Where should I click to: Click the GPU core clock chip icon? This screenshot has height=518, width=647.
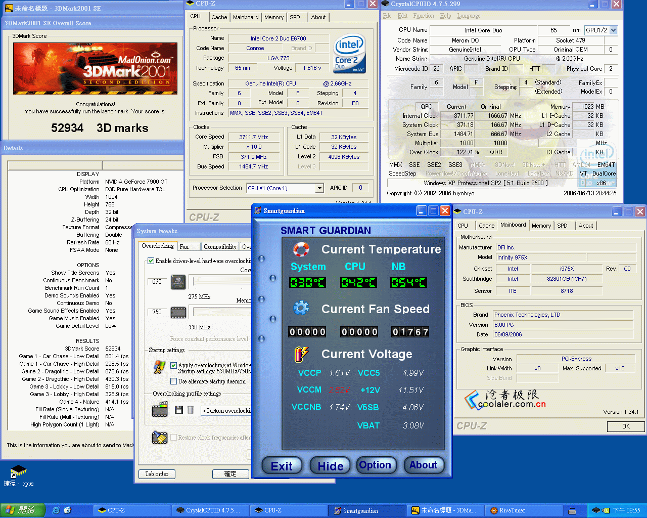[178, 282]
